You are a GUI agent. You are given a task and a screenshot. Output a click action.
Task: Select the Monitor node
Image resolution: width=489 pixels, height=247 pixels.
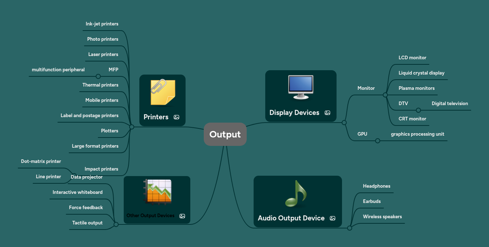coord(366,88)
